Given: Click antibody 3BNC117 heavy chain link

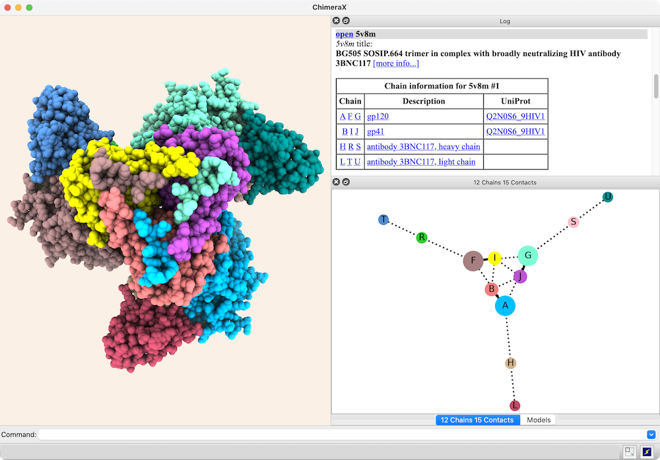Looking at the screenshot, I should (x=423, y=147).
